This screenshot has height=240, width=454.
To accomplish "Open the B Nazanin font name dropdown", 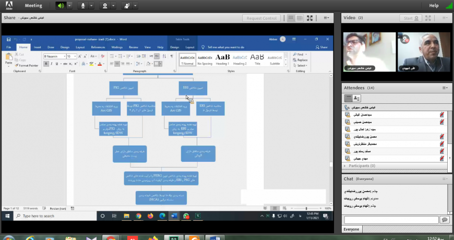I will pos(65,56).
